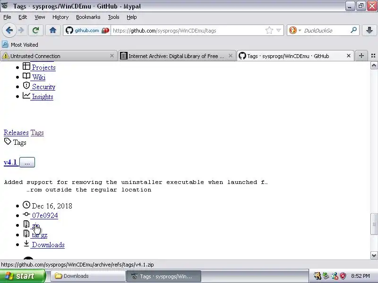Close the Untrusted Connection tab
378x283 pixels.
click(112, 56)
